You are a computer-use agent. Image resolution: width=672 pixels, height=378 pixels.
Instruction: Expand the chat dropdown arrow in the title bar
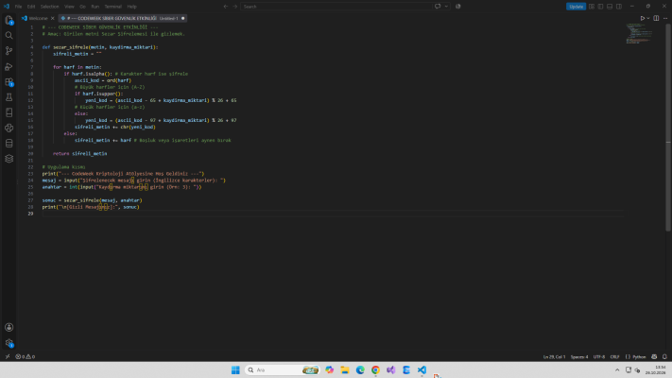click(x=446, y=7)
